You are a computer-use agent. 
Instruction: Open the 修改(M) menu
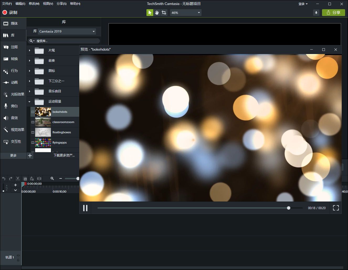[34, 4]
